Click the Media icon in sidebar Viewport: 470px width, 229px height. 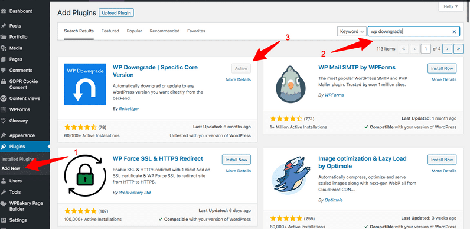[4, 48]
